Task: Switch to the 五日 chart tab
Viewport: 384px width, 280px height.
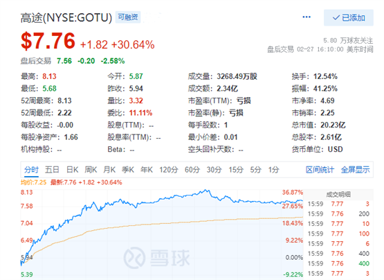Action: click(52, 170)
